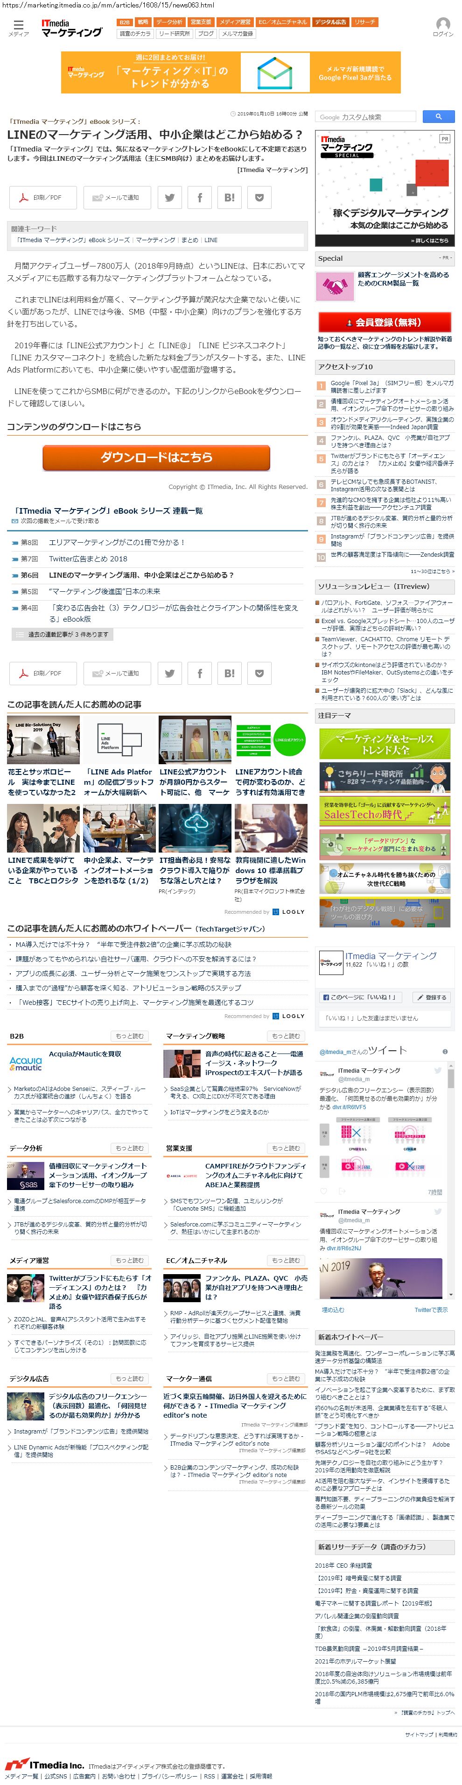Click もっと読む in the マーケティング戦略 section
462x1785 pixels.
(x=286, y=1036)
